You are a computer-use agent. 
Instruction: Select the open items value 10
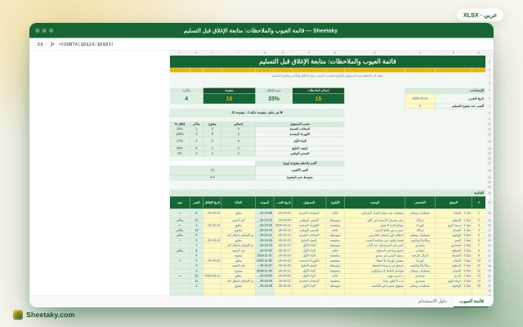pyautogui.click(x=229, y=99)
